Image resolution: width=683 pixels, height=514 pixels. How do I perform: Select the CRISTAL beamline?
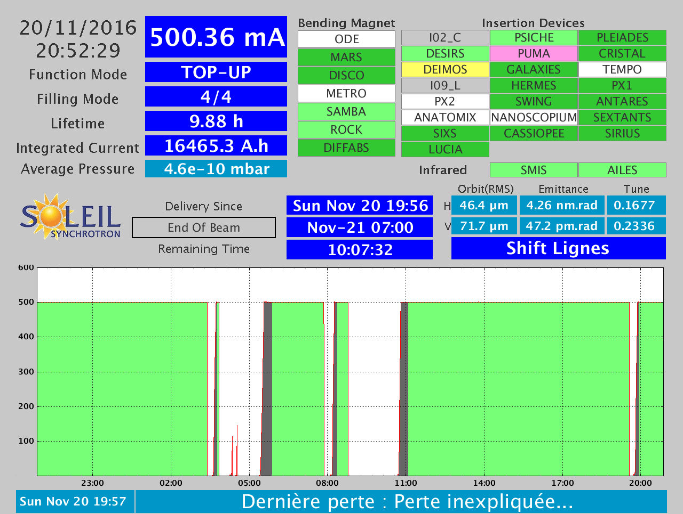(622, 53)
